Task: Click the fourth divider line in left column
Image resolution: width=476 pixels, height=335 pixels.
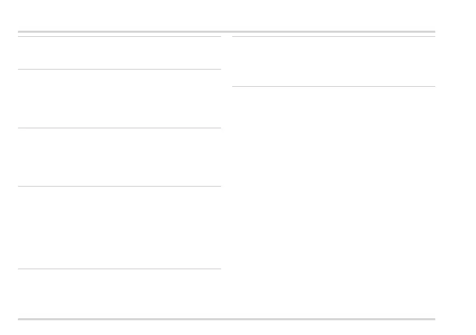Action: point(119,186)
